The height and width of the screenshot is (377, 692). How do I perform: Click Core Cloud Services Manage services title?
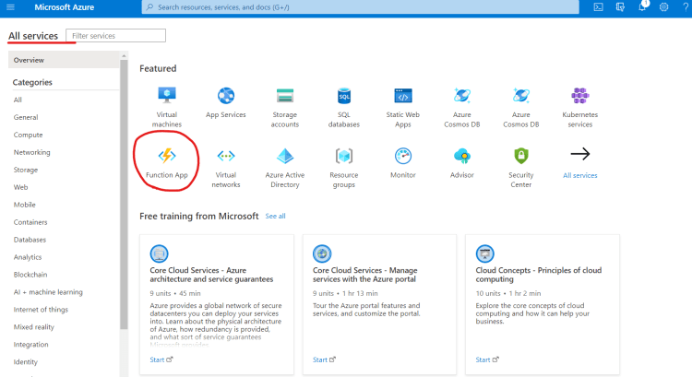point(365,275)
